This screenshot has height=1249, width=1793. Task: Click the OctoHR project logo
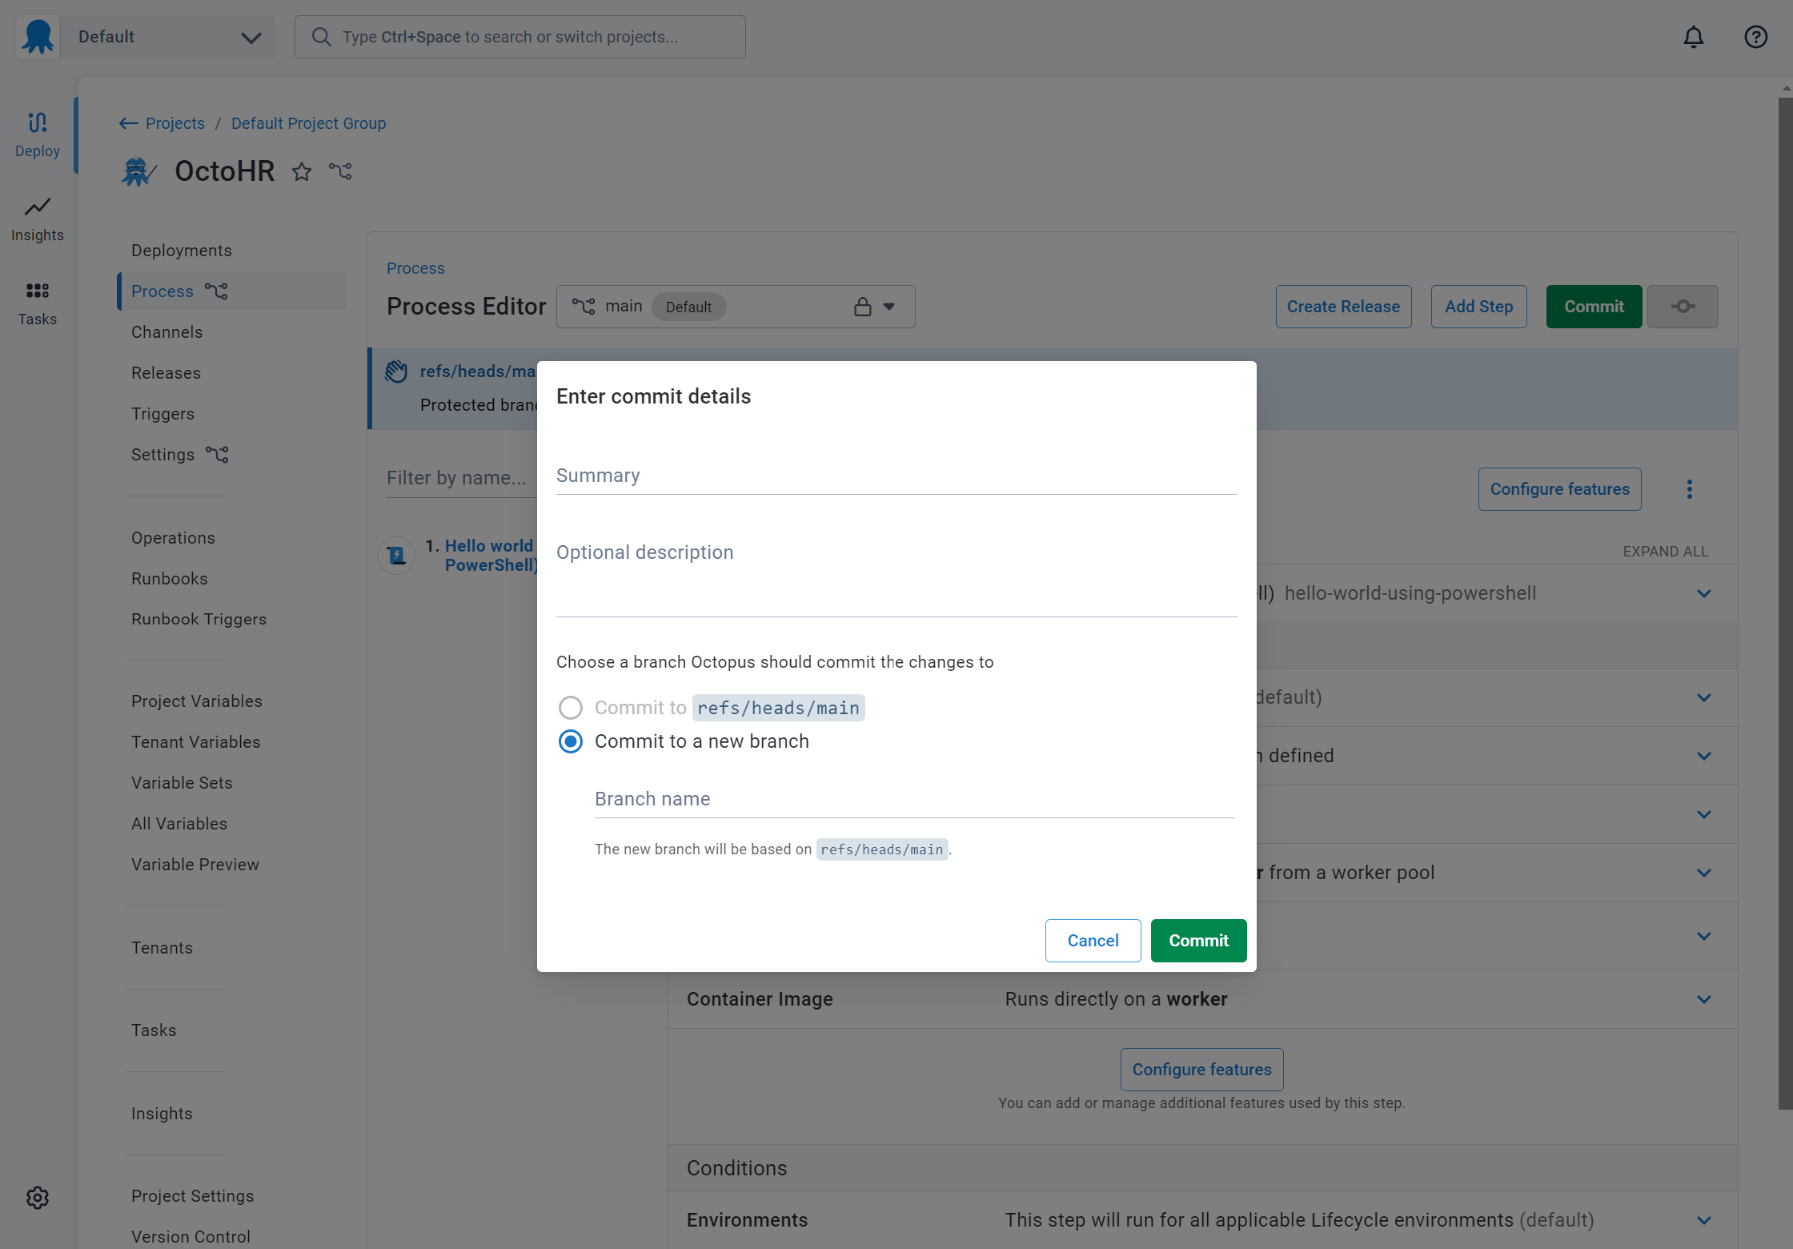tap(138, 171)
